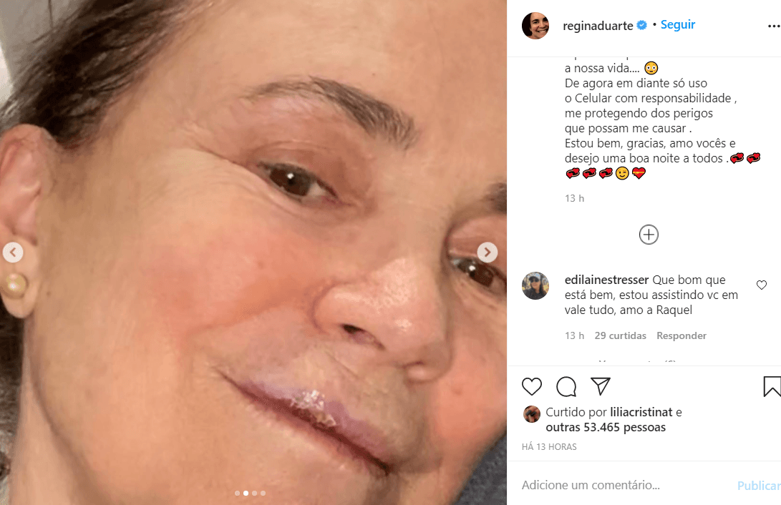Open more options three-dot menu
This screenshot has width=781, height=505.
pos(774,26)
